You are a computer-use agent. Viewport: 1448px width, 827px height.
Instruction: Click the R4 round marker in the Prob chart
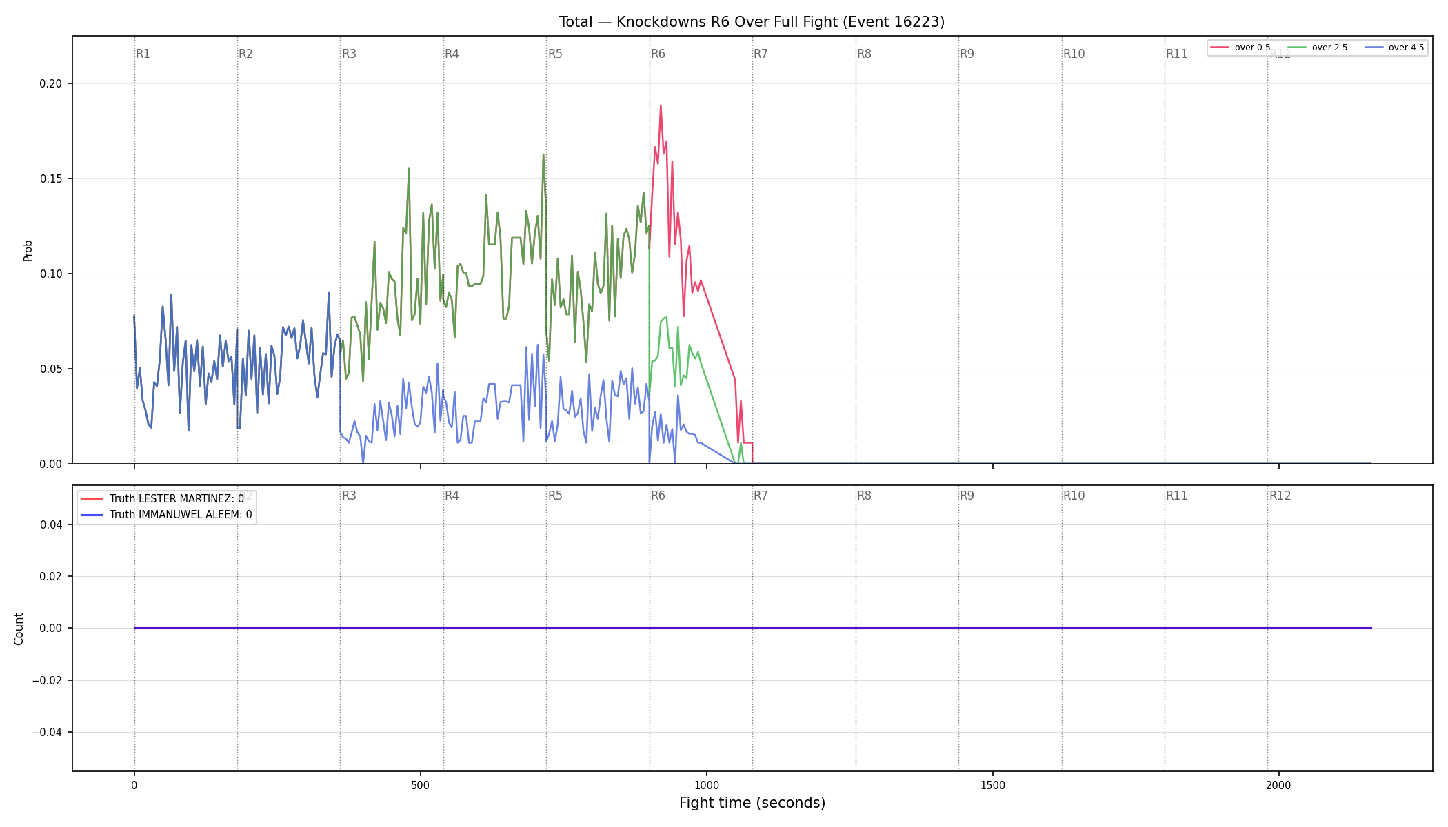click(452, 54)
